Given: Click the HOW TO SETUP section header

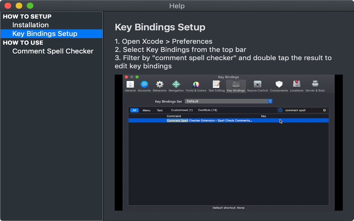Looking at the screenshot, I should pyautogui.click(x=27, y=16).
